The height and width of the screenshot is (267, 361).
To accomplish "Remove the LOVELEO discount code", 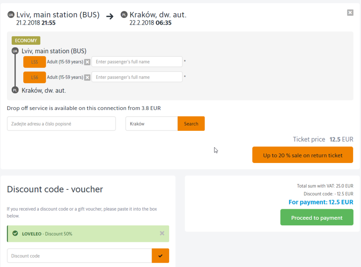I will click(x=162, y=233).
